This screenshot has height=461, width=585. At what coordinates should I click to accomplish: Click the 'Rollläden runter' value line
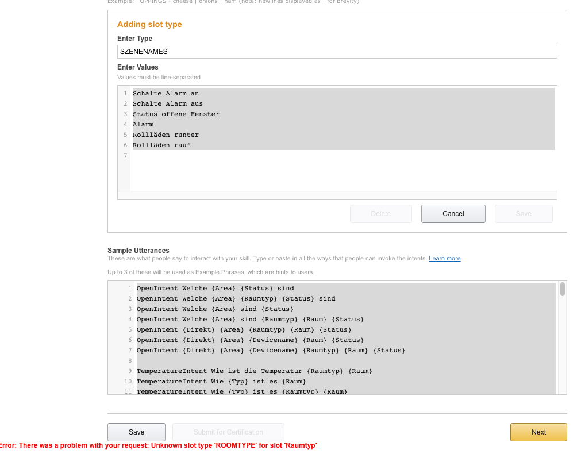pos(166,135)
